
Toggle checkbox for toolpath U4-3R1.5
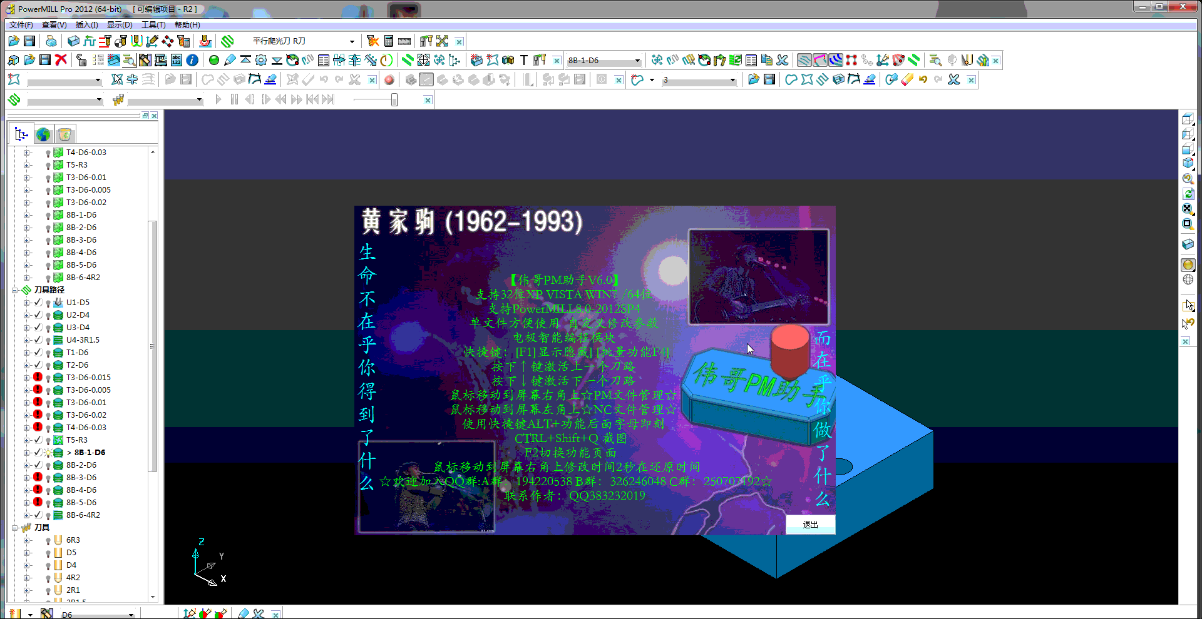click(38, 340)
